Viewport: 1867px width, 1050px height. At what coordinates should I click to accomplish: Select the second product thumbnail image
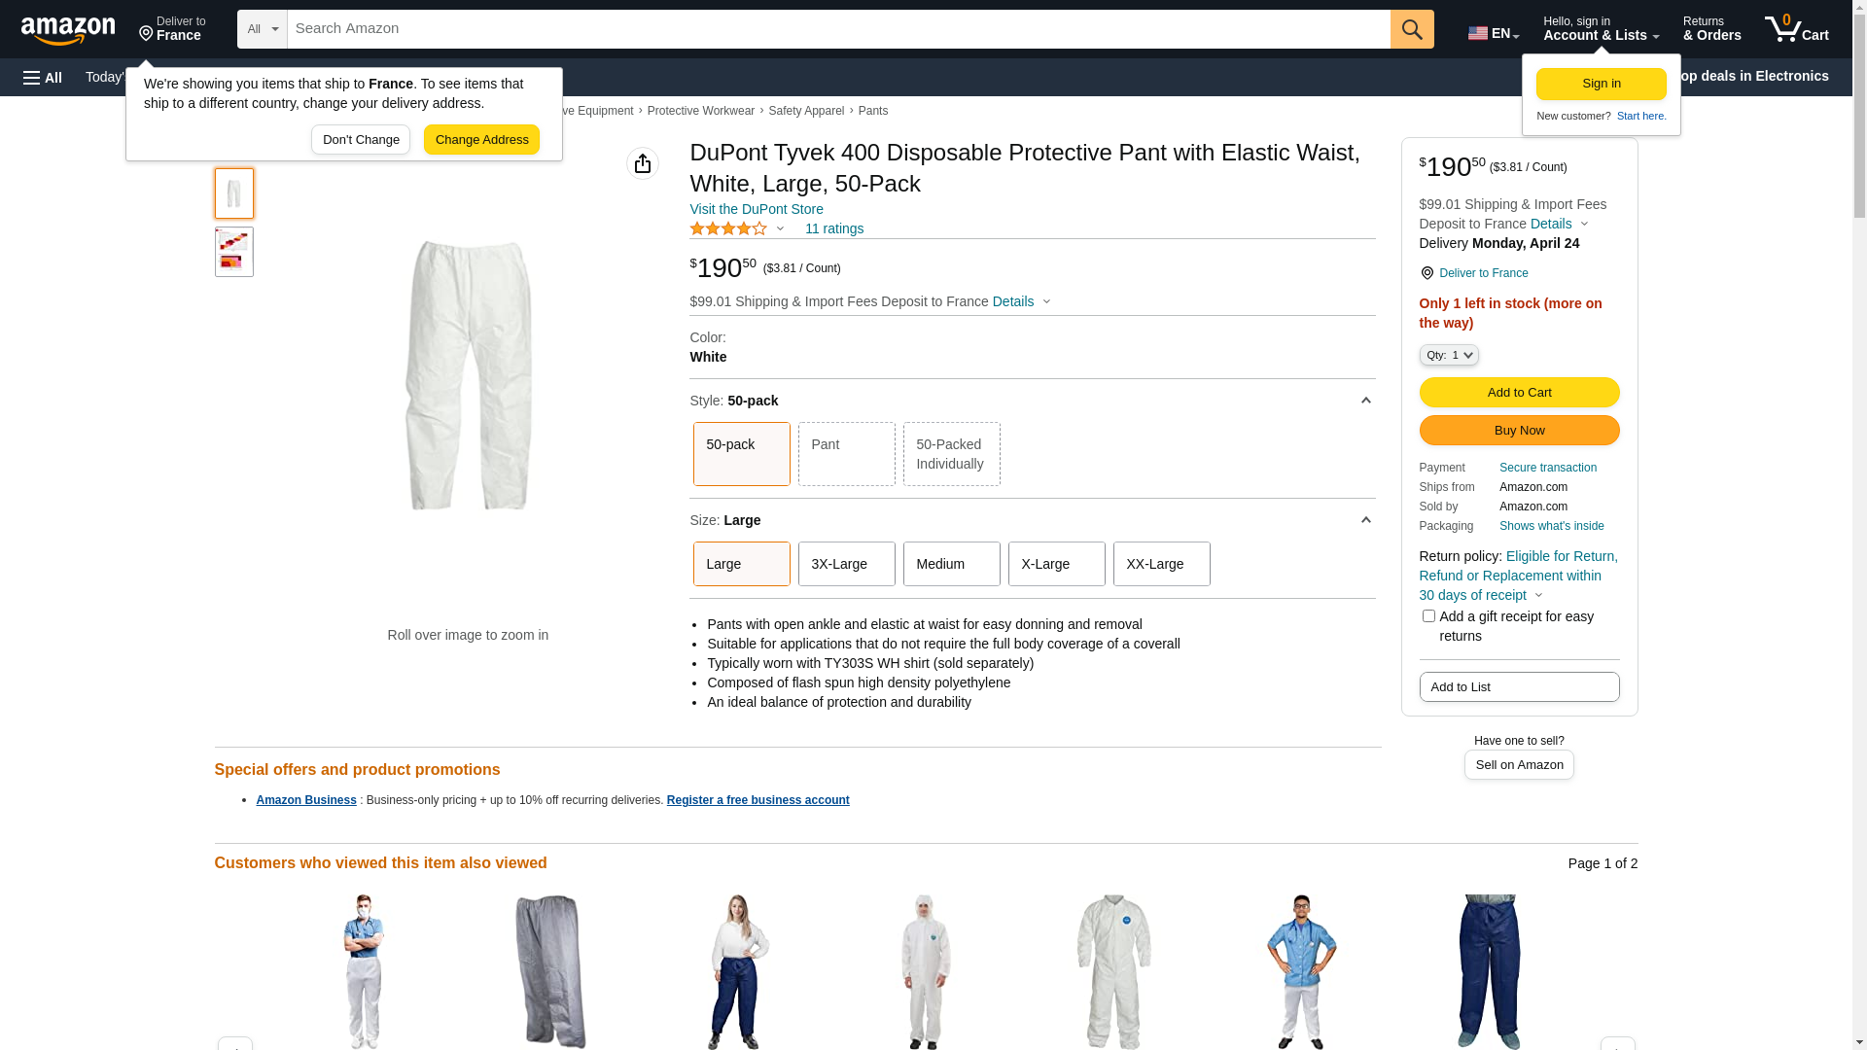tap(234, 252)
